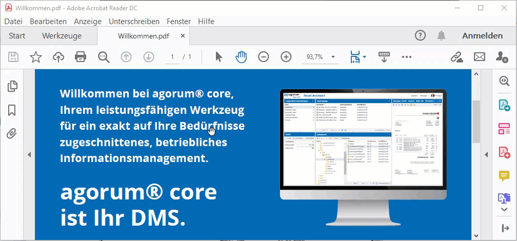Show more tools via ellipsis icon
The image size is (517, 241).
tap(407, 57)
